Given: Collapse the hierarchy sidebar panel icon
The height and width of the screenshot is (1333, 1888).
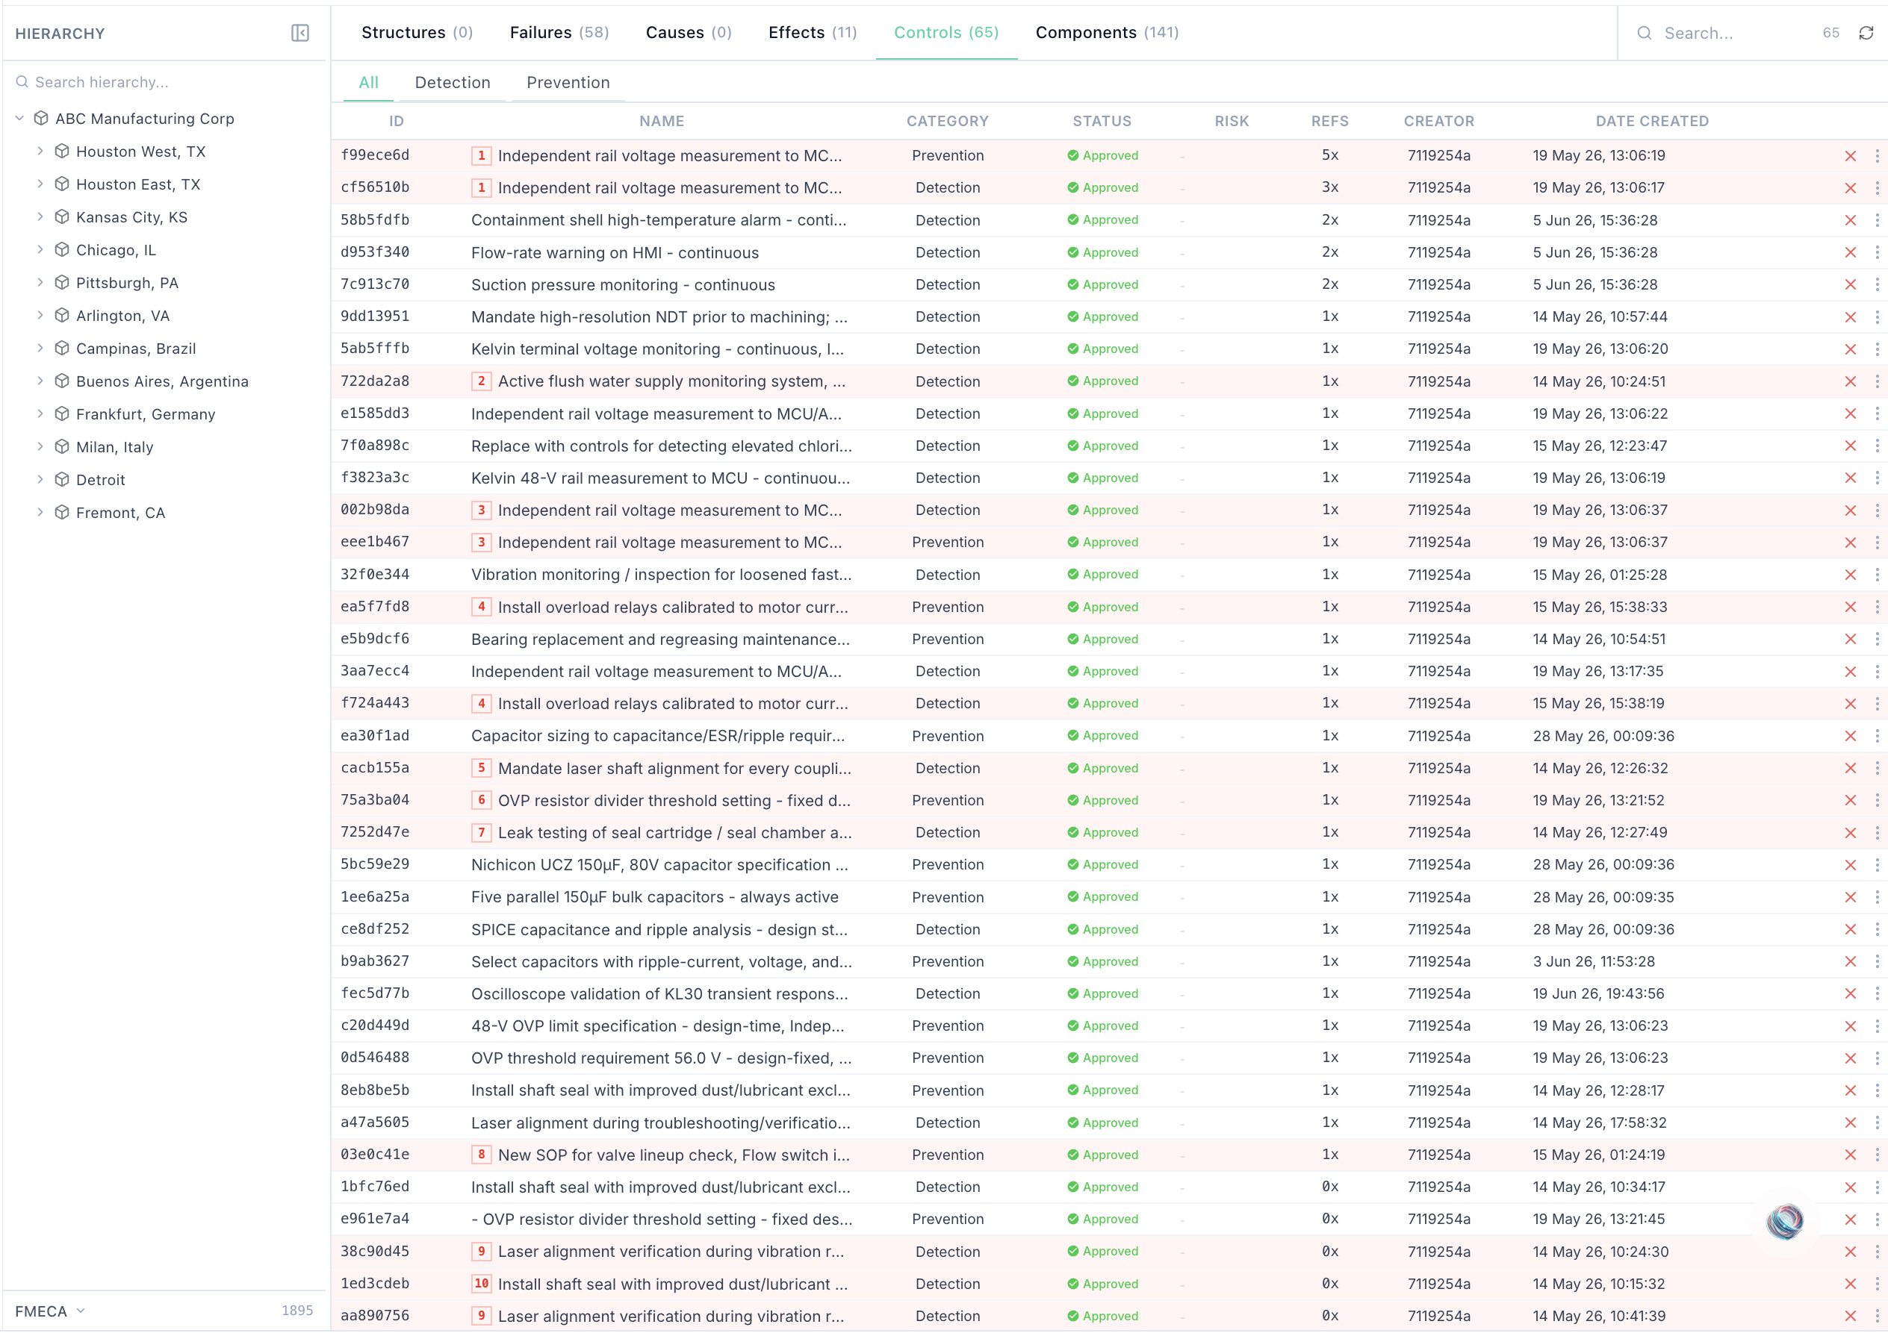Looking at the screenshot, I should click(x=300, y=33).
